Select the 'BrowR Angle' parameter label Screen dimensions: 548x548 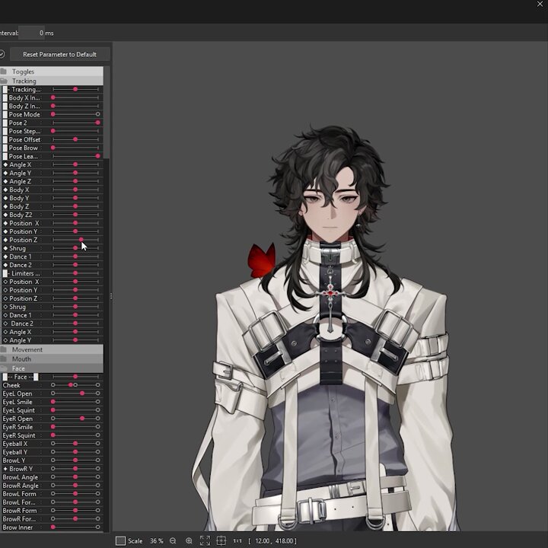pos(21,486)
